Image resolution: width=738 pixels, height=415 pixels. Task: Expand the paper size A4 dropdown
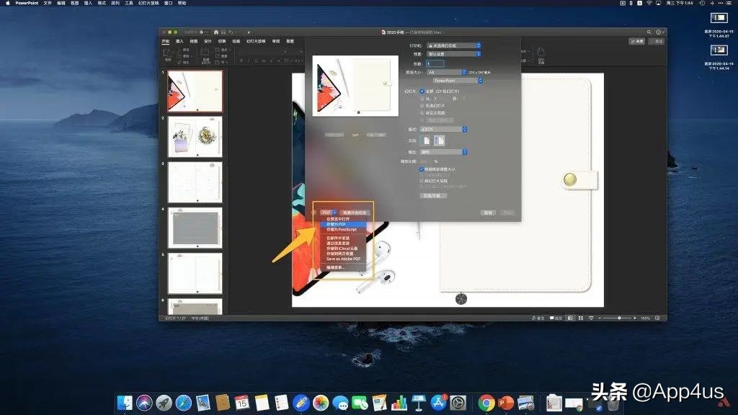445,72
